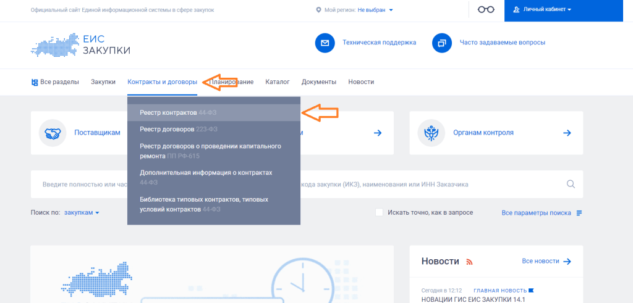Image resolution: width=633 pixels, height=303 pixels.
Task: Click the Все параметры поиска link
Action: click(x=536, y=213)
